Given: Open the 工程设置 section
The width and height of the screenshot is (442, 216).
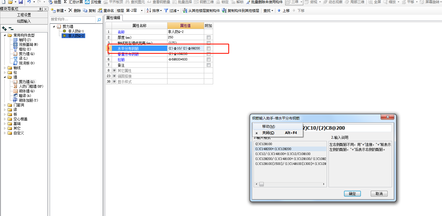Looking at the screenshot, I should [24, 15].
